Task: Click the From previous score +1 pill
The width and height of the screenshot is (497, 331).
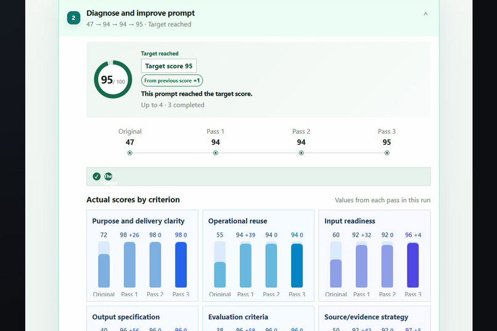Action: pos(172,81)
